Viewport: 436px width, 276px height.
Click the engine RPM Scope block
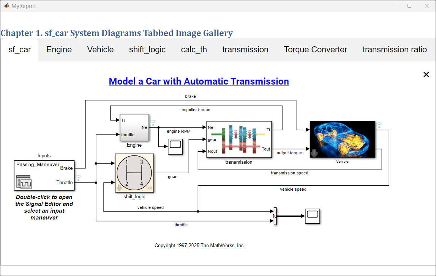[175, 147]
